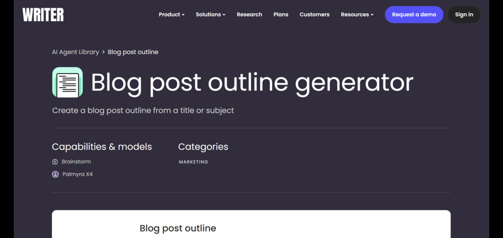Viewport: 503px width, 238px height.
Task: Go to the Research page
Action: 249,15
